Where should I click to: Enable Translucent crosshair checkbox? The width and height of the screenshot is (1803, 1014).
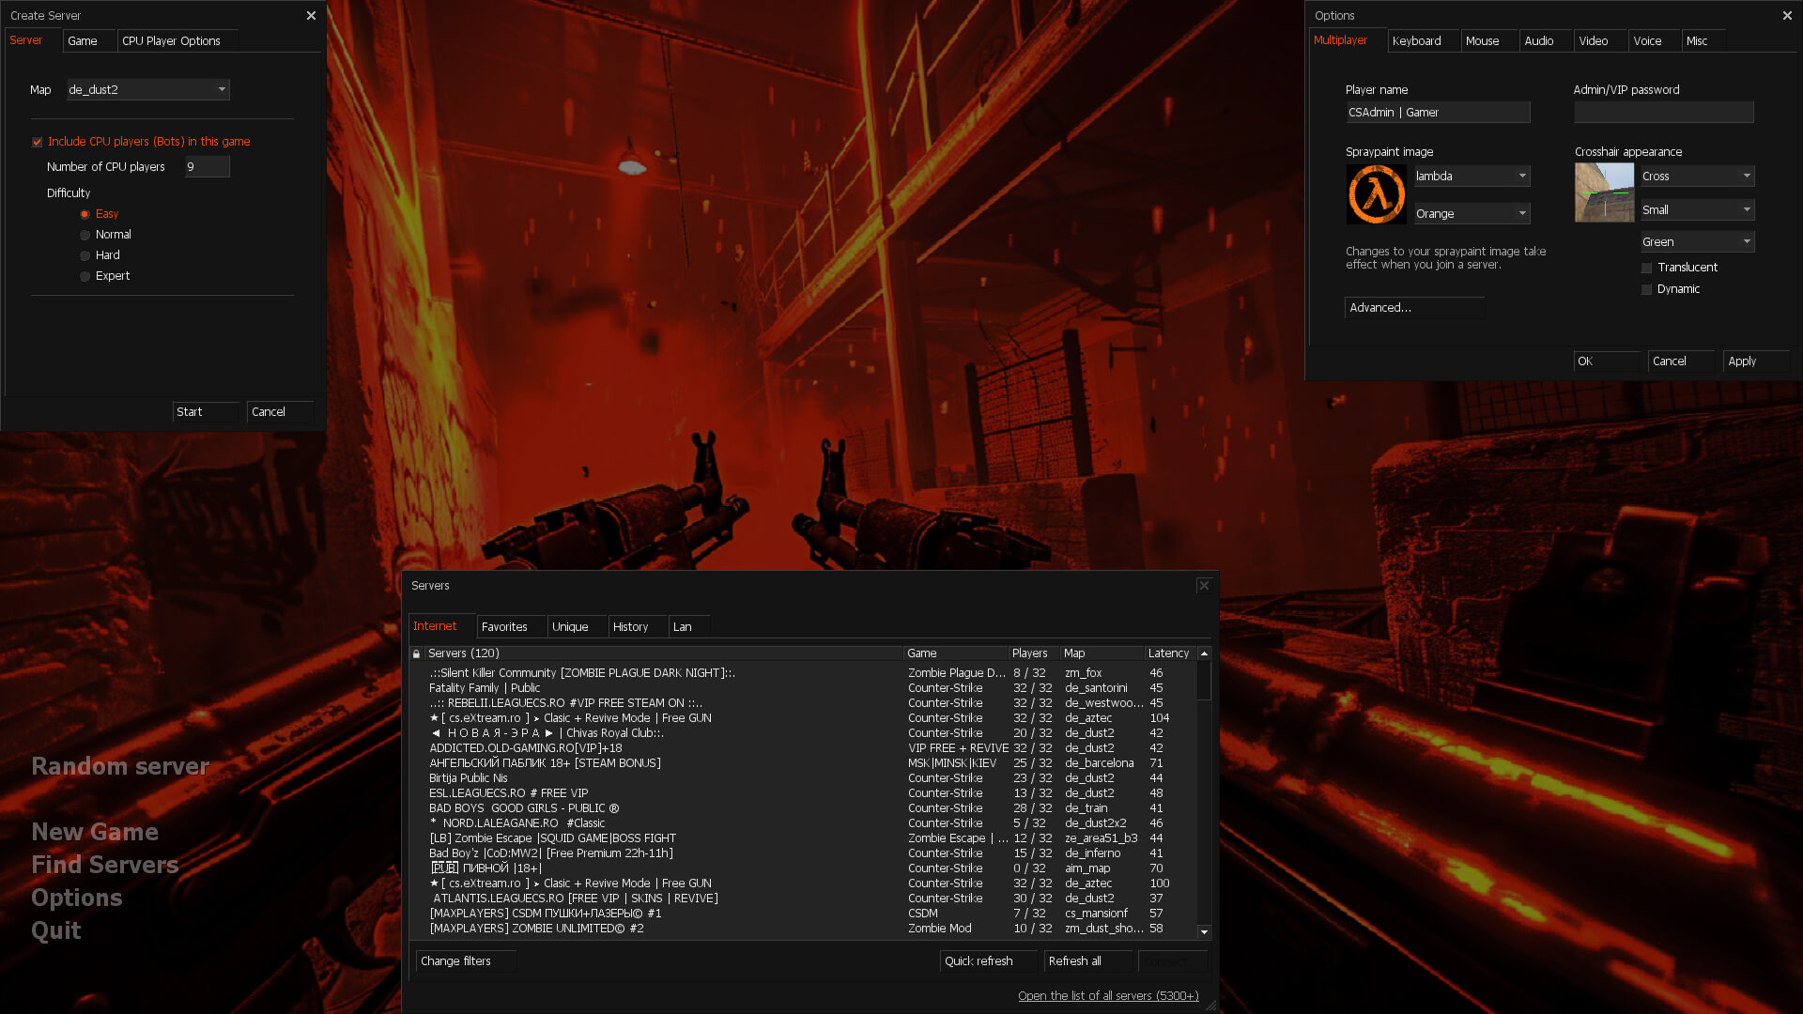[1646, 268]
